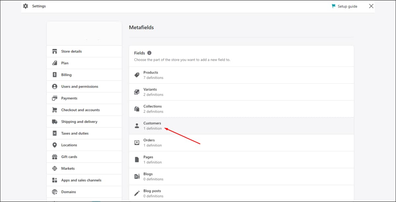Screen dimensions: 396x202
Task: Click the Payments card icon
Action: (x=55, y=98)
